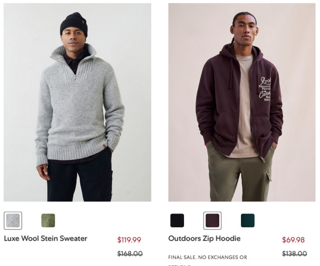
Task: Click the FINAL SALE notice text
Action: tap(208, 257)
